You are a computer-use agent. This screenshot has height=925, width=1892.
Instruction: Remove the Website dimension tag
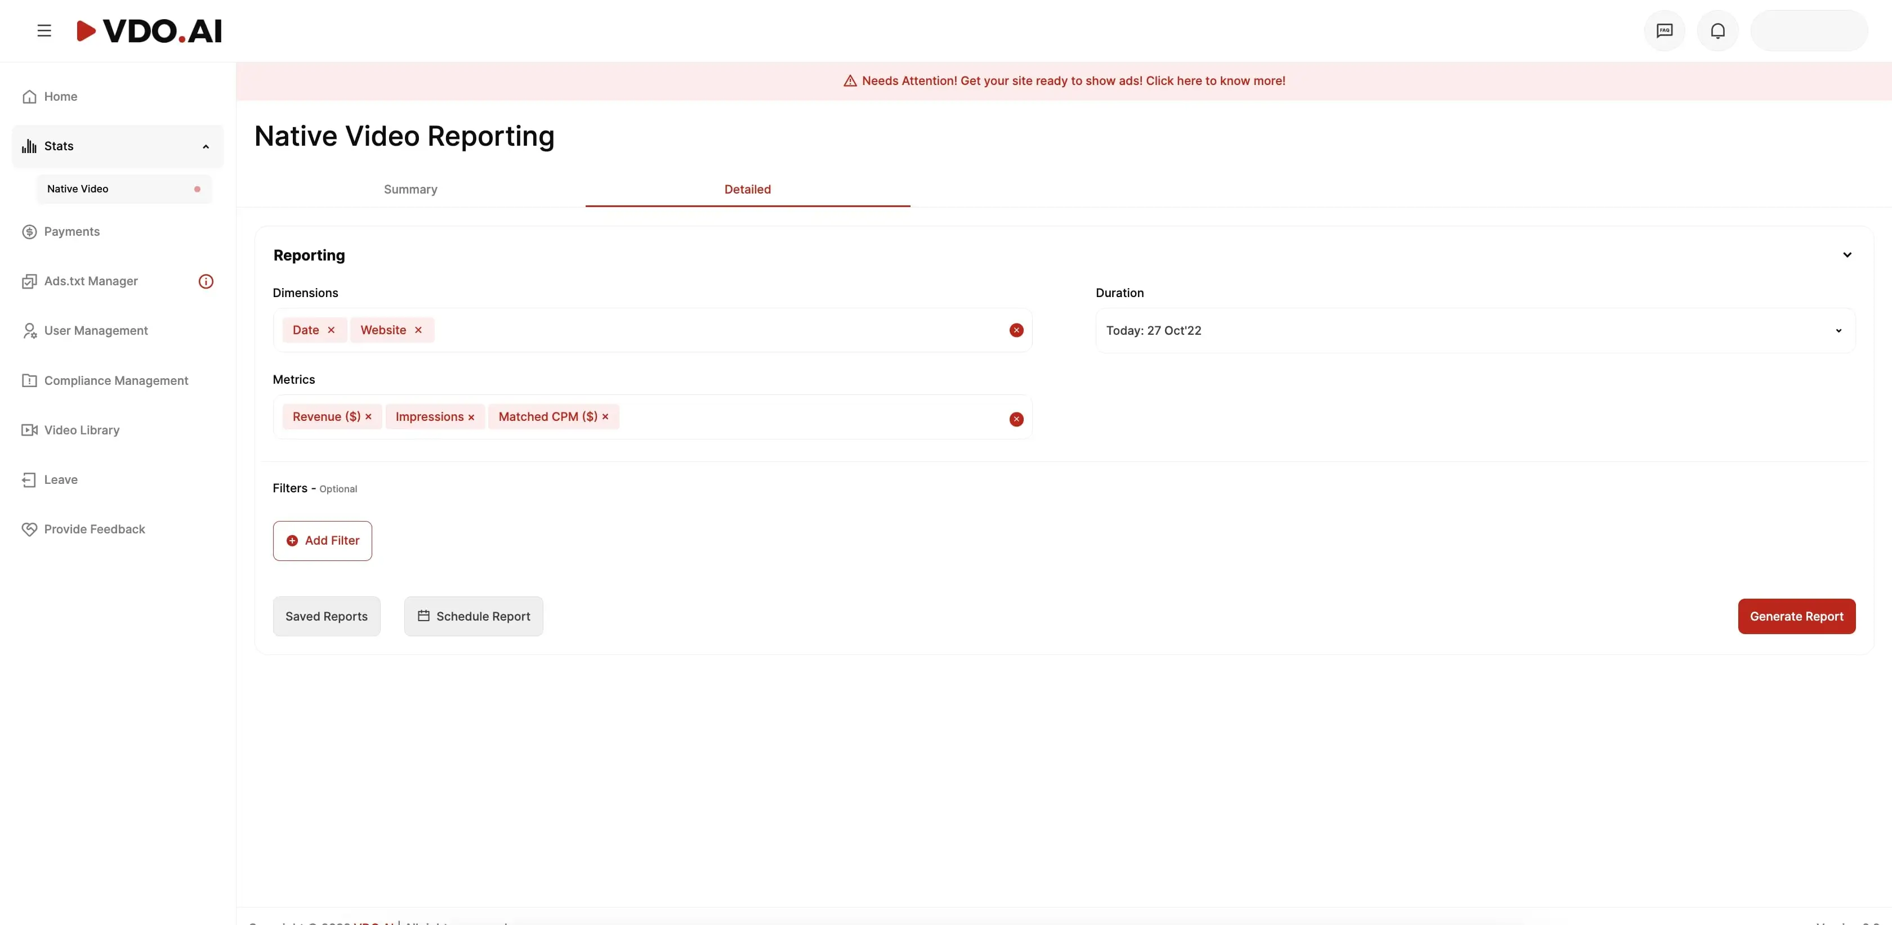(x=418, y=330)
